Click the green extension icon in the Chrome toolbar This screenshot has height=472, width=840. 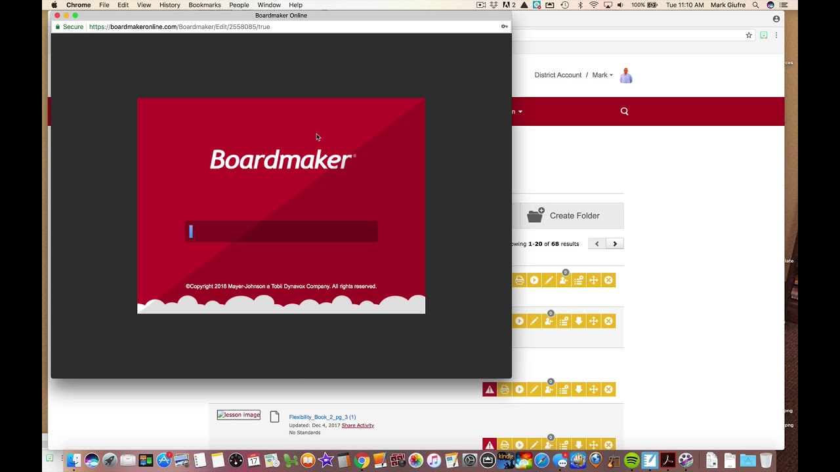(763, 35)
